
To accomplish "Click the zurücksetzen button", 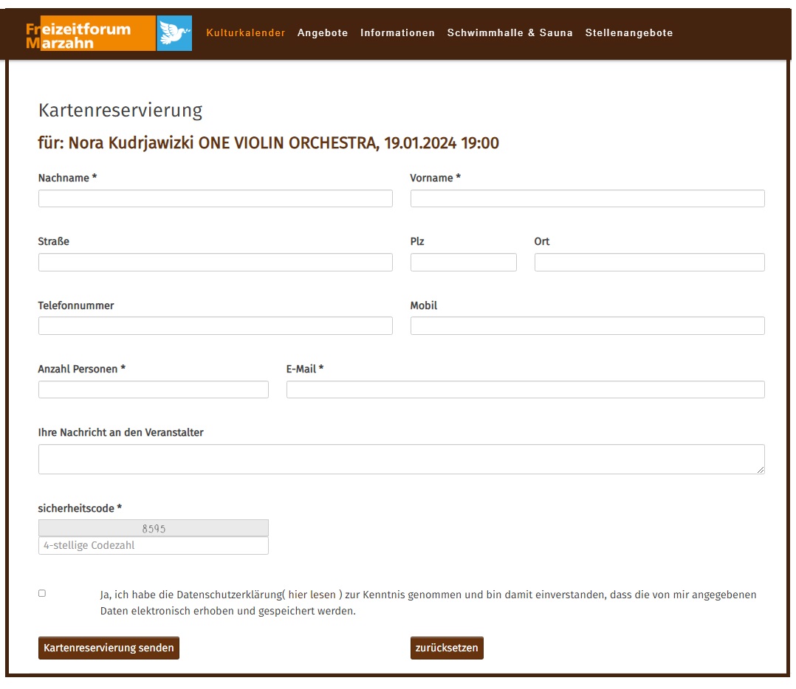I will pos(447,648).
